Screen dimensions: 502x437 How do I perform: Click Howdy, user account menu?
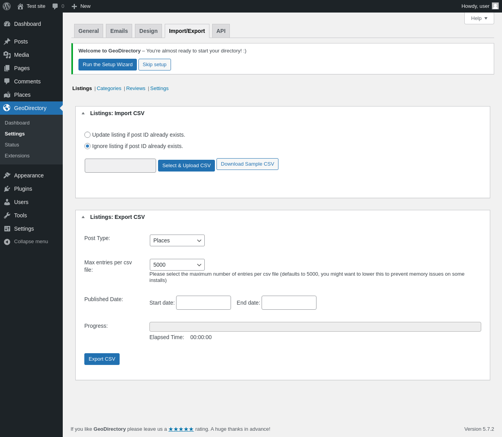pyautogui.click(x=480, y=6)
